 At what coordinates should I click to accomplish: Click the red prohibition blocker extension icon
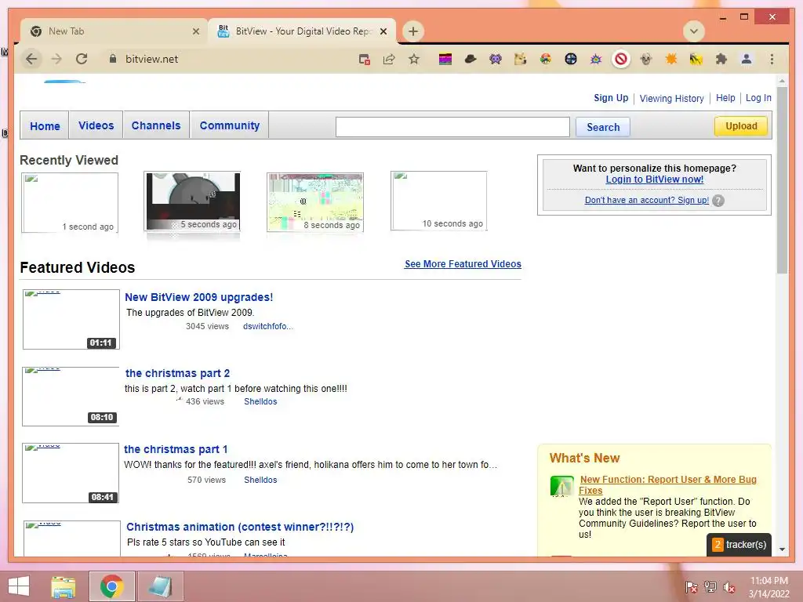click(621, 60)
